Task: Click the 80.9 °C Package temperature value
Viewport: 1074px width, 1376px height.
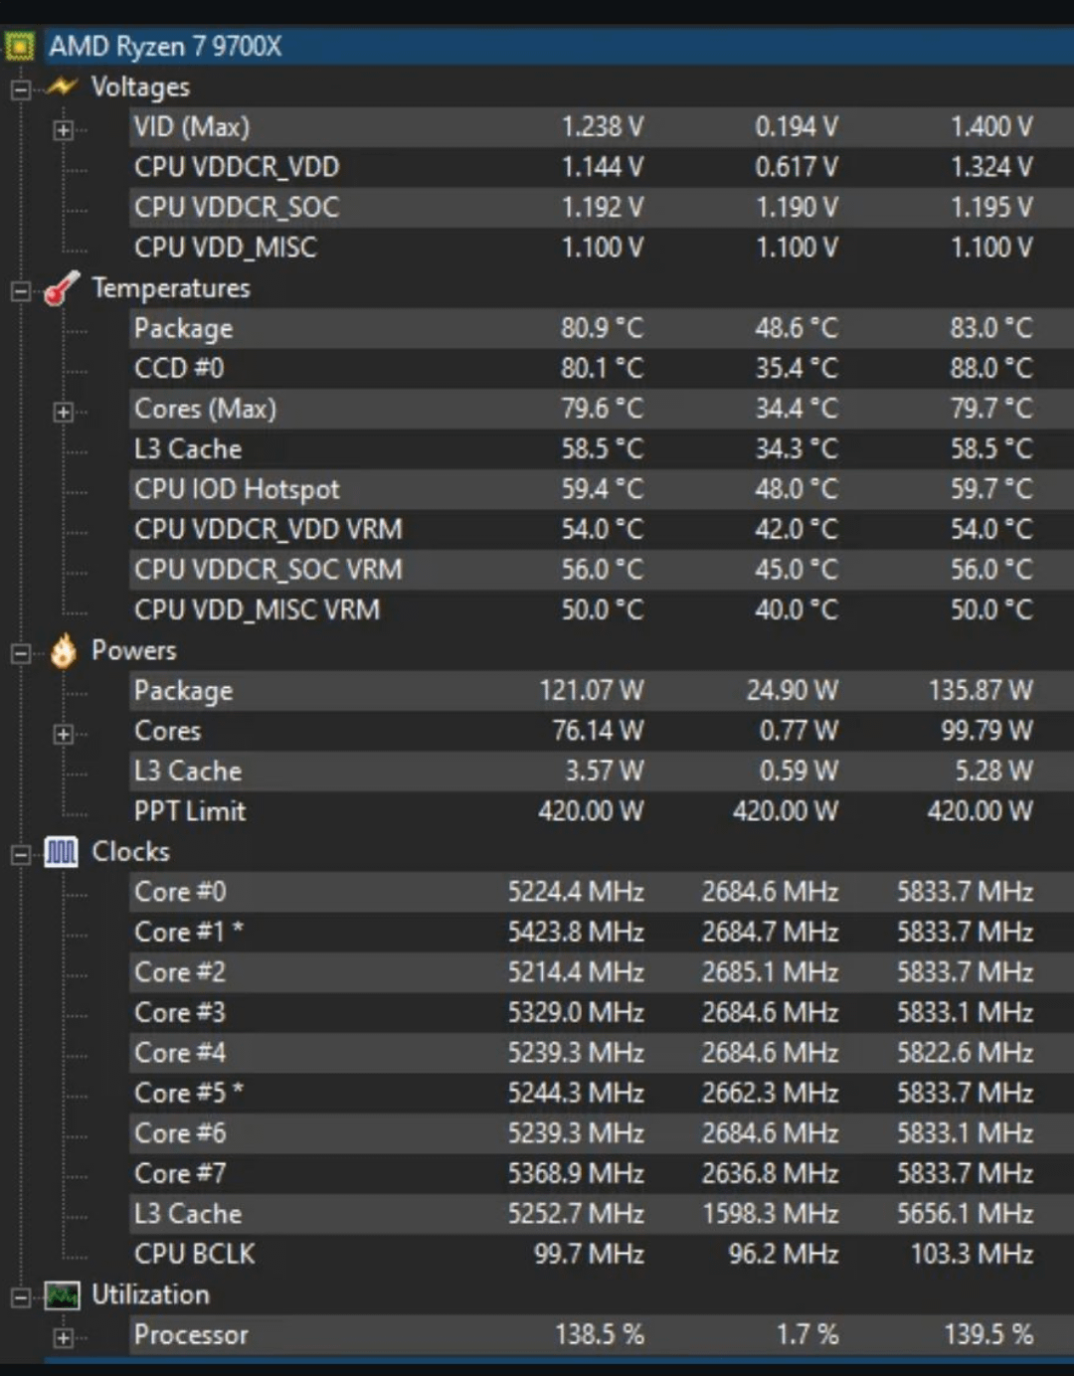Action: 603,328
